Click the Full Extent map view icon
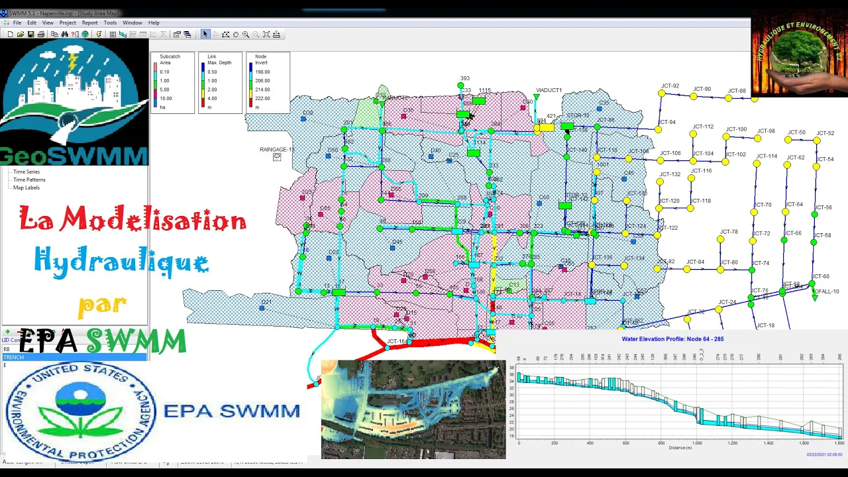 point(266,34)
